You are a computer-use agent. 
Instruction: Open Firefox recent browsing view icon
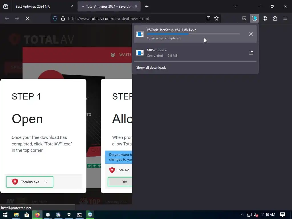click(6, 7)
